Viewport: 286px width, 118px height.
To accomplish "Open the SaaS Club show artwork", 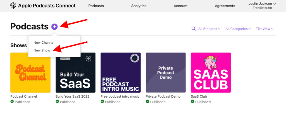I will 211,72.
